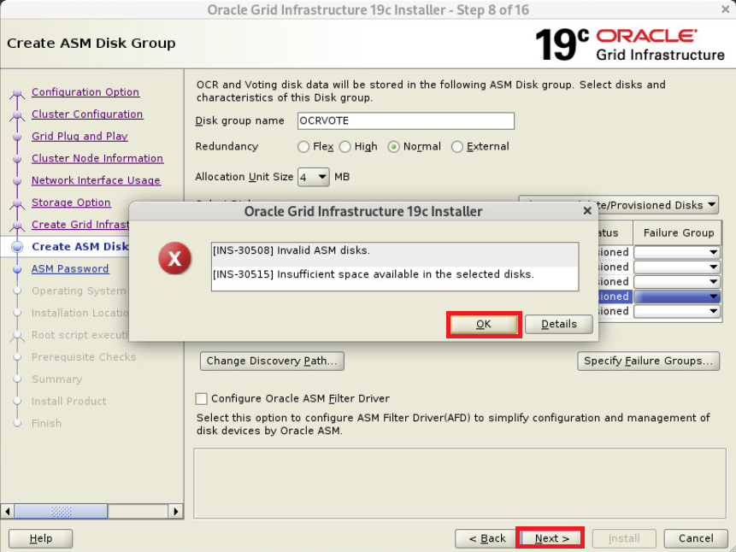The width and height of the screenshot is (736, 552).
Task: Click step marker beside ASM Password
Action: coord(17,269)
